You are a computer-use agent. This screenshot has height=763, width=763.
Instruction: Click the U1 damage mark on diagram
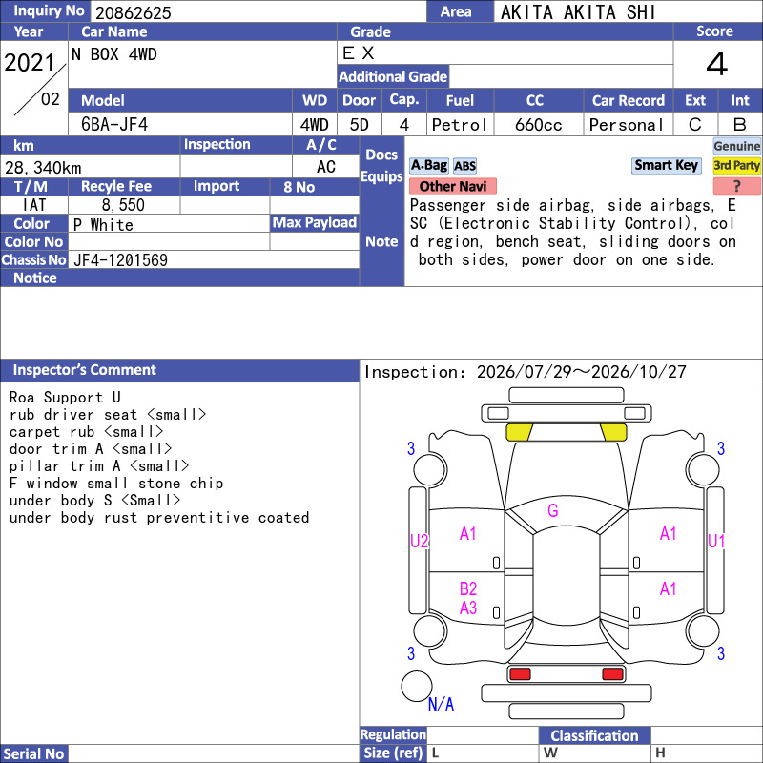716,541
